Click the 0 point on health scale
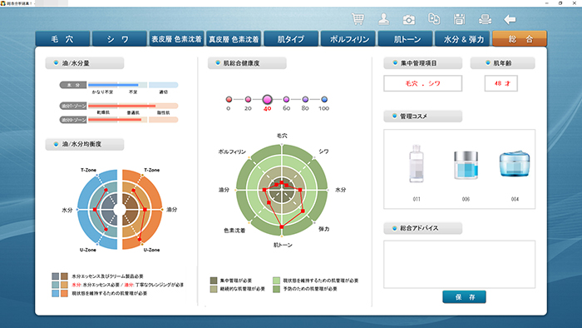The width and height of the screenshot is (582, 328). (x=229, y=99)
